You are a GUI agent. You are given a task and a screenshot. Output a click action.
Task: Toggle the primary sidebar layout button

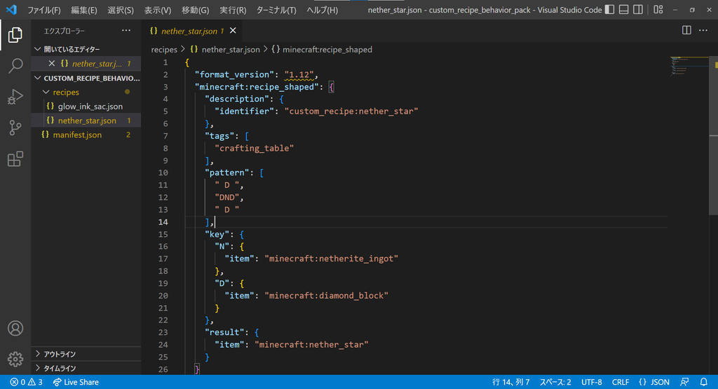(609, 10)
